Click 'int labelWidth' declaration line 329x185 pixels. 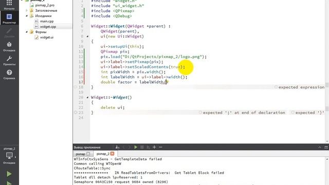click(144, 77)
